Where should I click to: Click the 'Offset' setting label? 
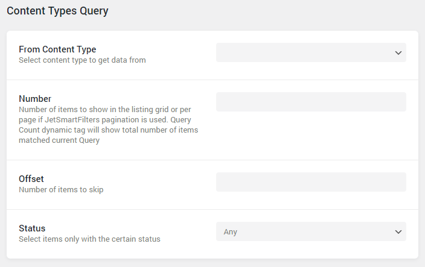pyautogui.click(x=31, y=179)
